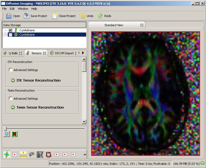Open the Window menu

click(x=23, y=9)
